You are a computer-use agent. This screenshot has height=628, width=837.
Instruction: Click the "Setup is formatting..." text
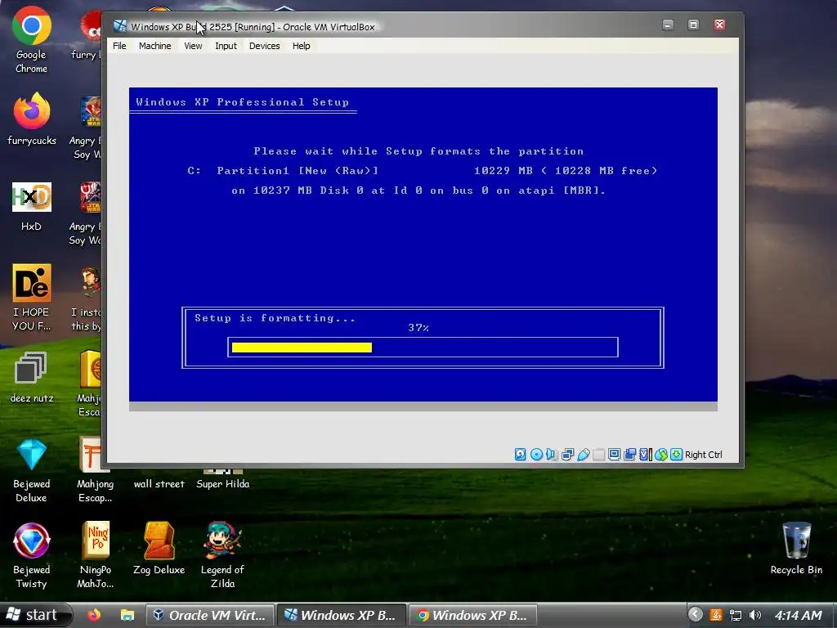[x=275, y=318]
